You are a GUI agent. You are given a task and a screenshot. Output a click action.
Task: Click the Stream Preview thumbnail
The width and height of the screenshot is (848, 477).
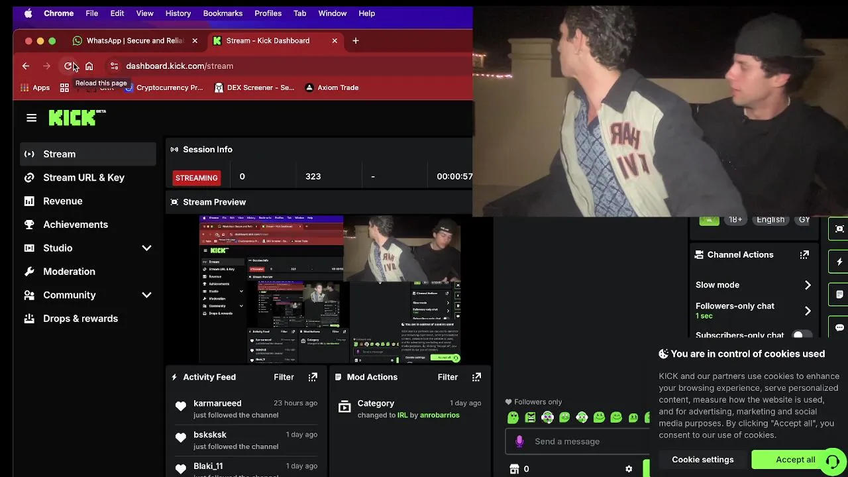tap(330, 290)
